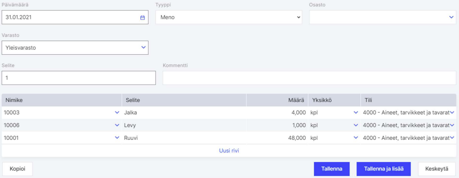Click the Kommentti text field
The height and width of the screenshot is (178, 459).
tap(309, 78)
